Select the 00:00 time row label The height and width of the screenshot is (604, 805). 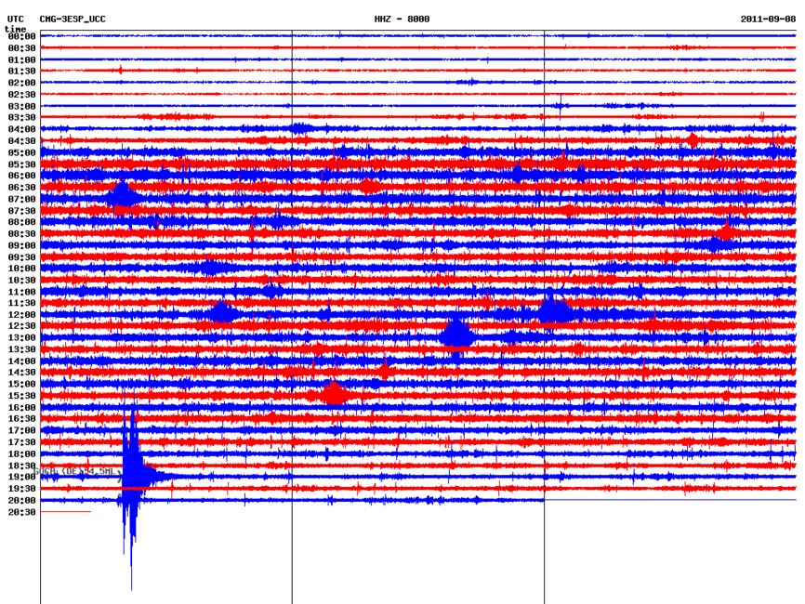(21, 36)
